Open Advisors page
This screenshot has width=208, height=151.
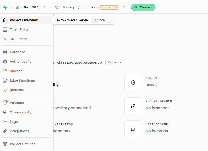pos(26,103)
